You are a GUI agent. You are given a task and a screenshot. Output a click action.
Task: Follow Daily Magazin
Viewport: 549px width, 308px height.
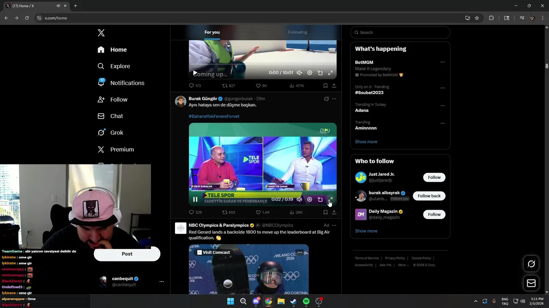tap(434, 214)
